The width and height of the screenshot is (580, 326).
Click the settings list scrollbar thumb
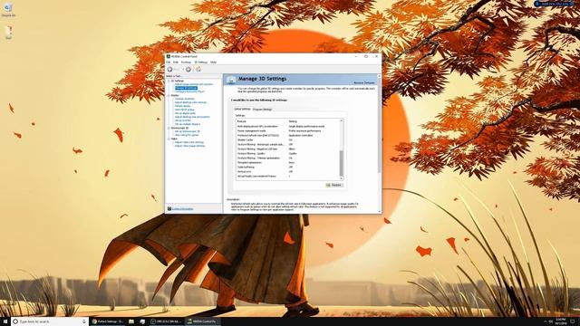tap(341, 163)
